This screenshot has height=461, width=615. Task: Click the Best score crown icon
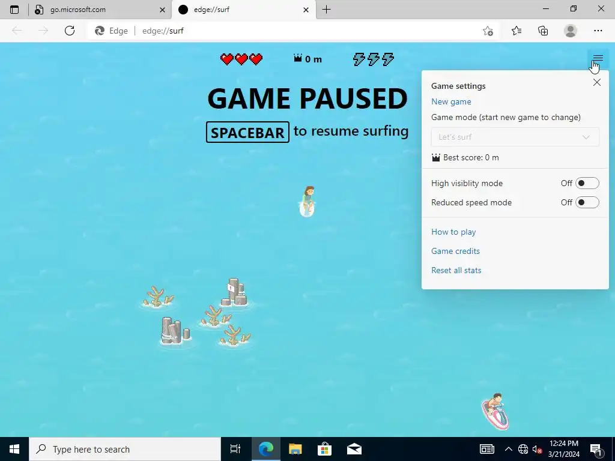coord(436,158)
